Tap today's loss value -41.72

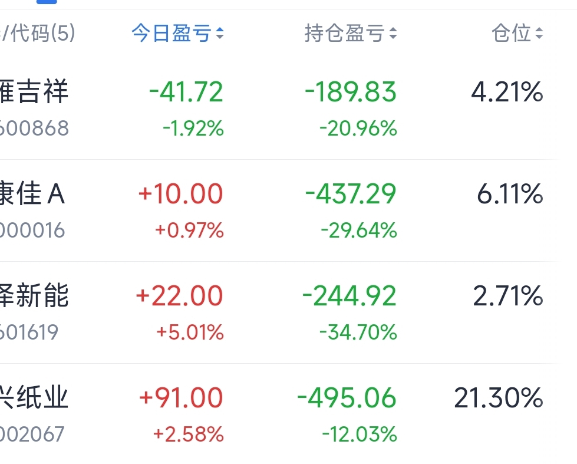click(x=186, y=93)
